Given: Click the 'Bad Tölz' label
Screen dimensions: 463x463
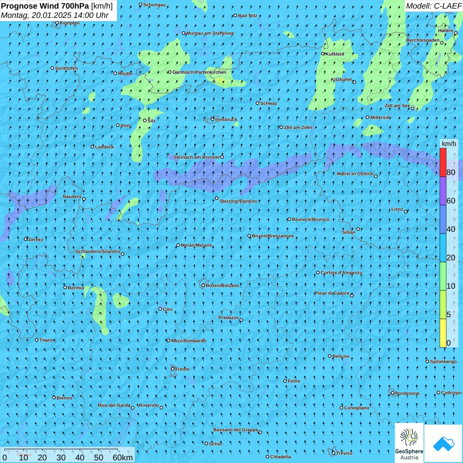Looking at the screenshot, I should 248,16.
